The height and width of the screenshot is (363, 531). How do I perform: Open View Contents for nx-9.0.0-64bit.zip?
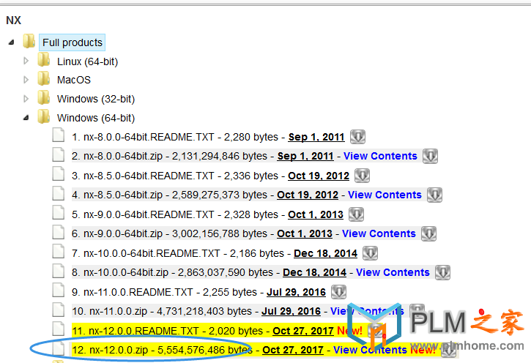coord(379,233)
